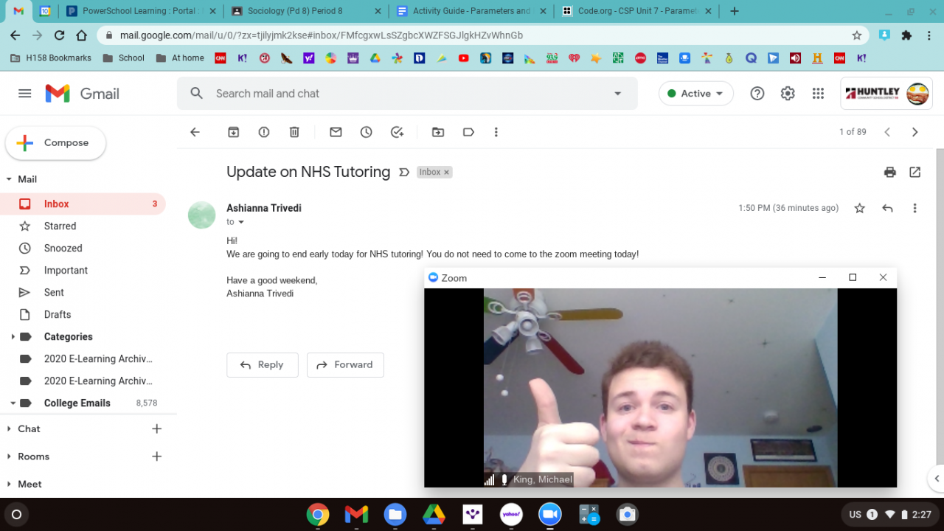Expand the Rooms section
The height and width of the screenshot is (531, 944).
[x=9, y=457]
